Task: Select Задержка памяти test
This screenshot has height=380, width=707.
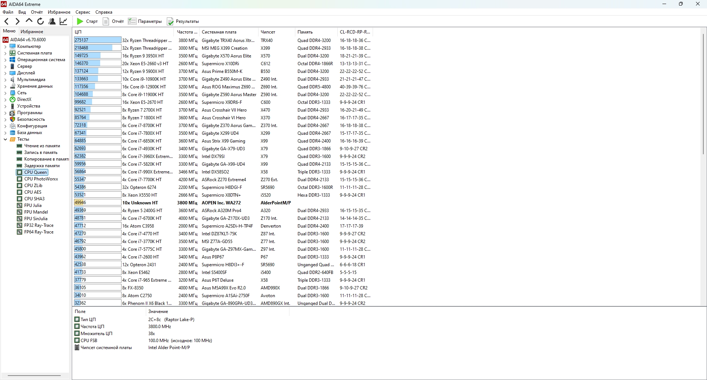Action: [42, 166]
